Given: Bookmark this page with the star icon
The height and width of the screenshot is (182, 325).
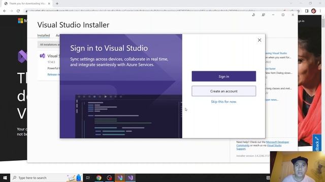Looking at the screenshot, I should click(299, 11).
